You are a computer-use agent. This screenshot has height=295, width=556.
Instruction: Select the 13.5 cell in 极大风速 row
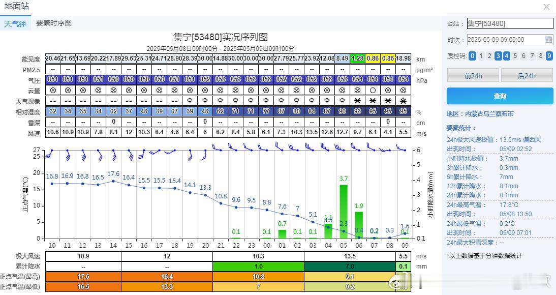[x=350, y=256]
